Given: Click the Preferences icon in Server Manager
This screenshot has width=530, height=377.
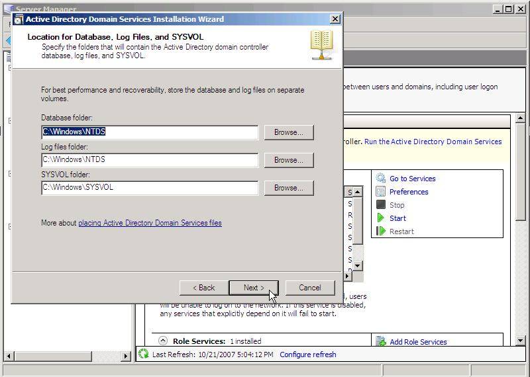Looking at the screenshot, I should (x=380, y=191).
